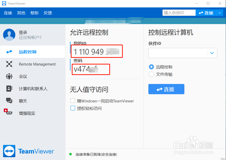The image size is (226, 160).
Task: Open the 帮助 menu
Action: click(34, 13)
